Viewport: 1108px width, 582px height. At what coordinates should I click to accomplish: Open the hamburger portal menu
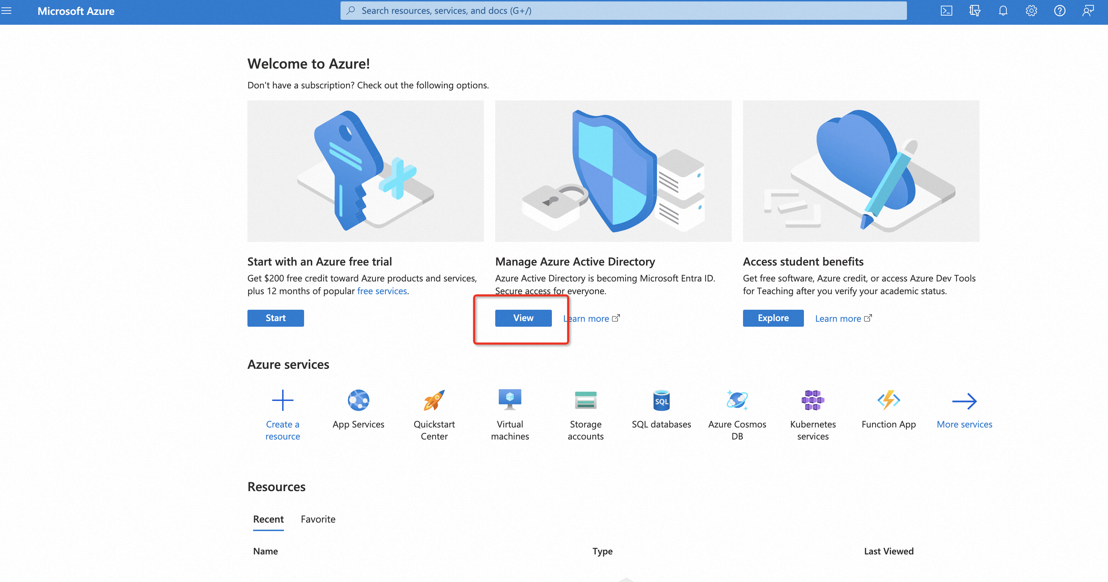coord(6,11)
